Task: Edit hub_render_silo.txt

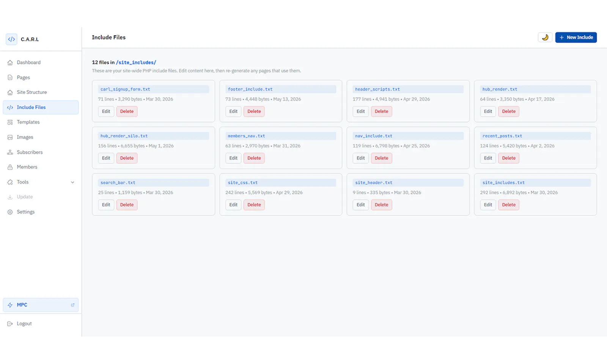Action: click(106, 158)
